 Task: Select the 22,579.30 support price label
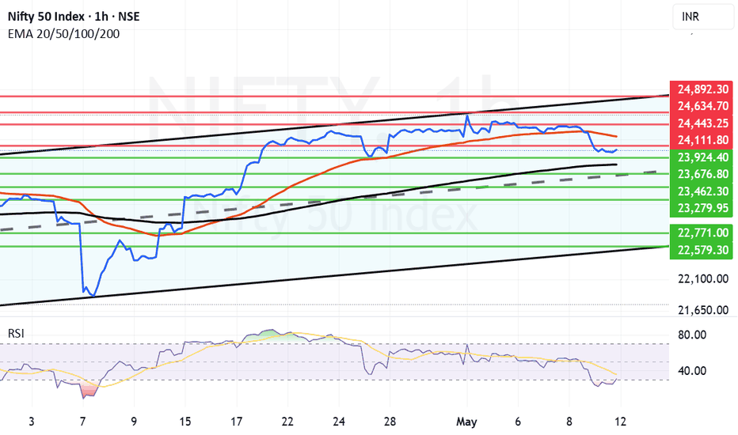click(x=702, y=250)
